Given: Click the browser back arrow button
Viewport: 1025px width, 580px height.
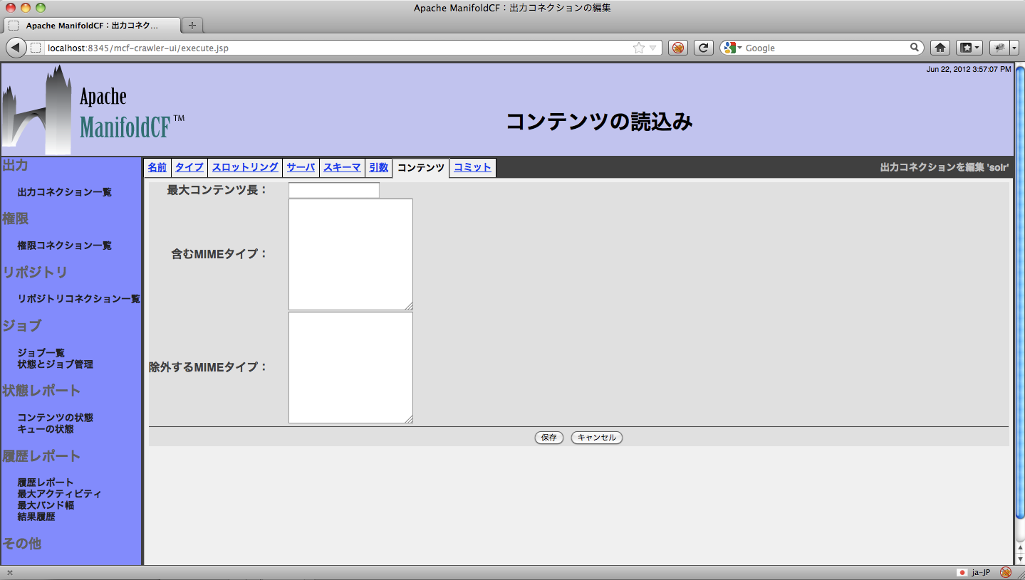Looking at the screenshot, I should coord(16,48).
